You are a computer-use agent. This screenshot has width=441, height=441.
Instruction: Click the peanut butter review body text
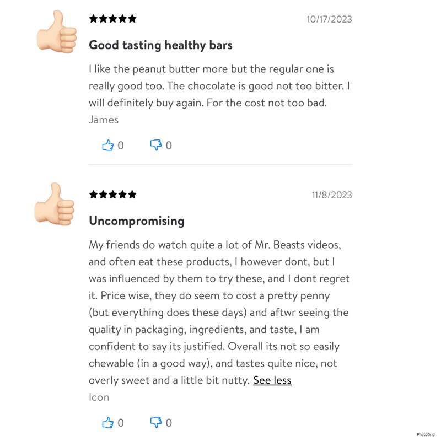(x=219, y=87)
